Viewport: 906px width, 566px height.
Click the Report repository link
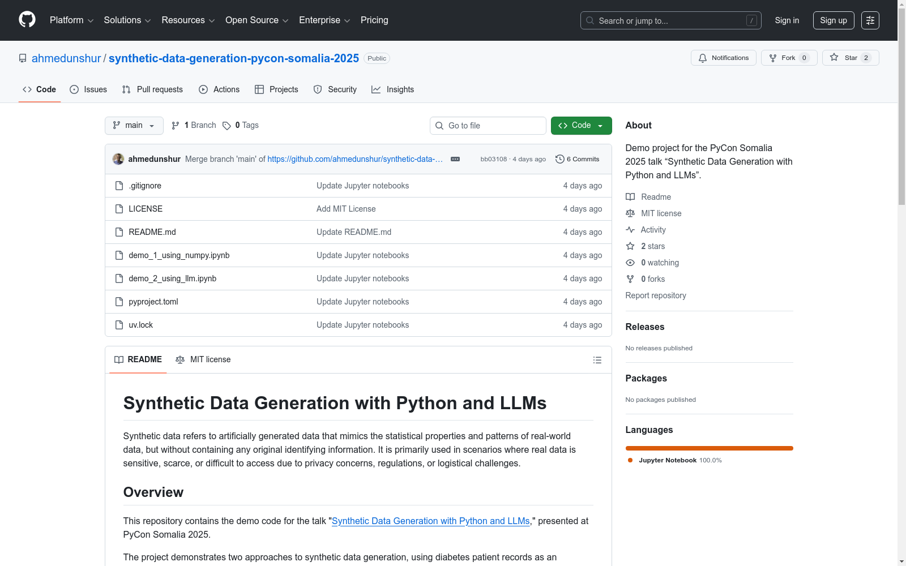(x=656, y=295)
